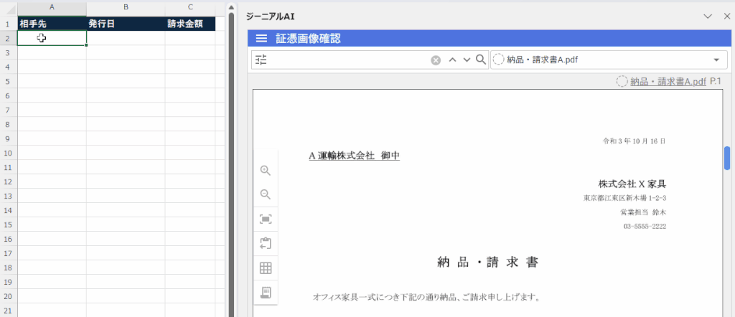Image resolution: width=735 pixels, height=317 pixels.
Task: Click the dashed circle status icon beside the link
Action: [622, 82]
